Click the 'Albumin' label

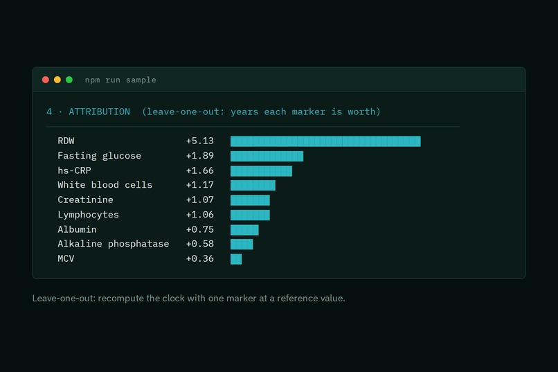click(x=78, y=229)
